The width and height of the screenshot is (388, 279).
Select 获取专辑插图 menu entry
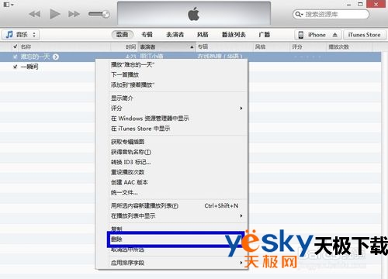click(x=171, y=142)
